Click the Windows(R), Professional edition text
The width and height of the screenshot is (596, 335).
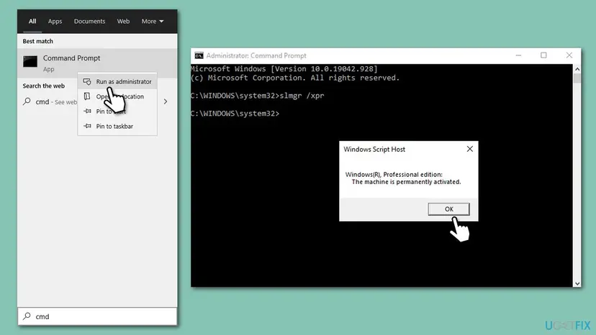(394, 175)
